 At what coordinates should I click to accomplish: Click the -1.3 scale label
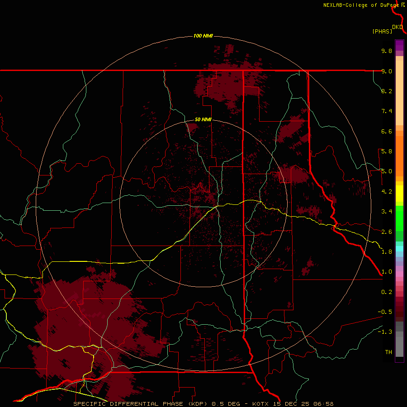385,332
